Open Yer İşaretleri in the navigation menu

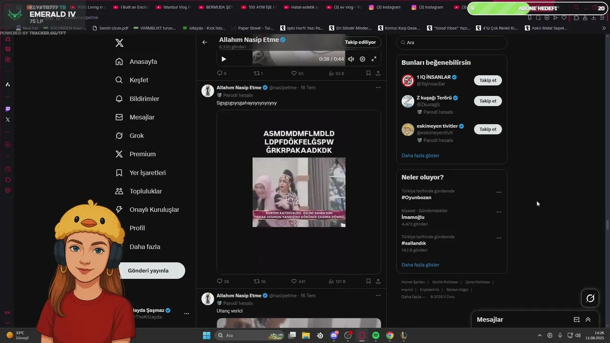pyautogui.click(x=141, y=172)
